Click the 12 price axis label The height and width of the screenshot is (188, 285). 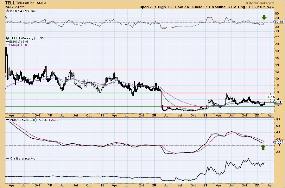pos(277,72)
